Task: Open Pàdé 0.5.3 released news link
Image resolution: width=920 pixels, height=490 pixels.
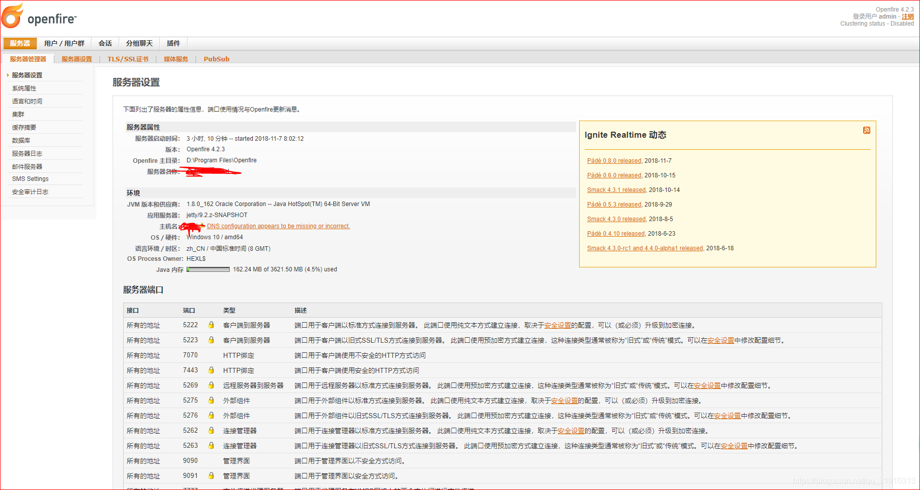Action: coord(614,205)
